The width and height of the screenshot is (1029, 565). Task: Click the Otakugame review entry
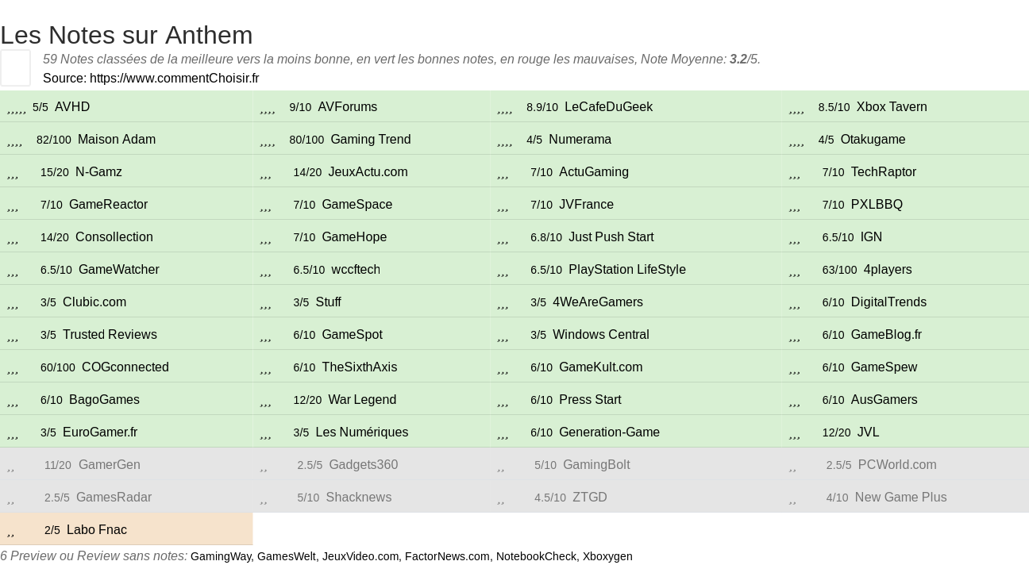tap(873, 140)
